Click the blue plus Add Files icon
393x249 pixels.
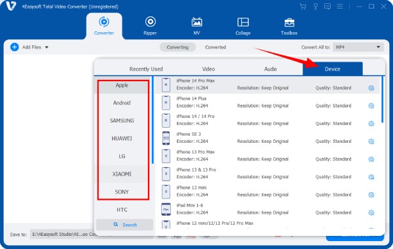click(x=14, y=47)
